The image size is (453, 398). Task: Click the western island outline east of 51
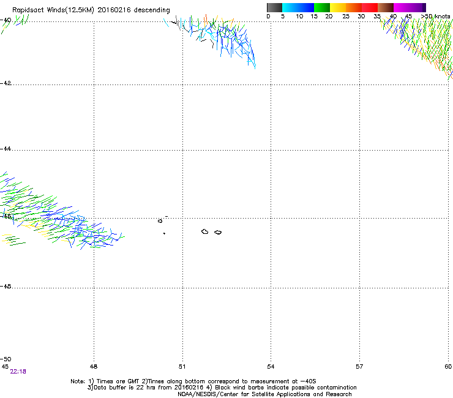[x=205, y=231]
